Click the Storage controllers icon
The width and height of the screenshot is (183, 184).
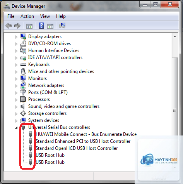point(23,113)
